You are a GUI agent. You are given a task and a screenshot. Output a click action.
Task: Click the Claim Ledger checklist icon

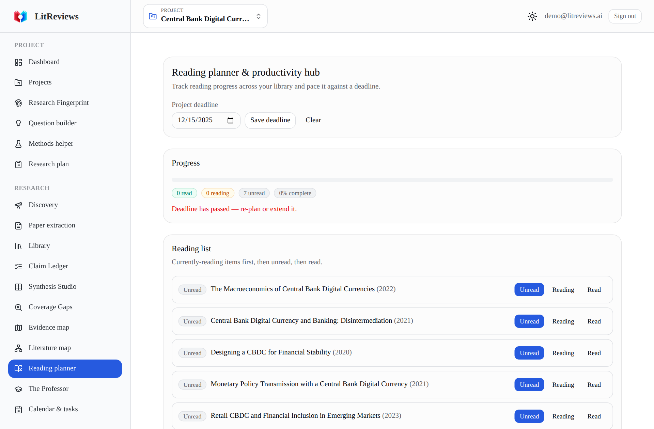pyautogui.click(x=18, y=266)
